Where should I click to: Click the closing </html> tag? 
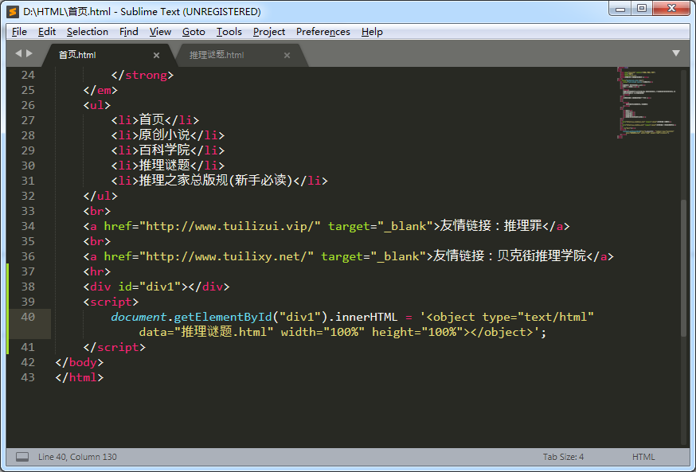click(x=80, y=377)
